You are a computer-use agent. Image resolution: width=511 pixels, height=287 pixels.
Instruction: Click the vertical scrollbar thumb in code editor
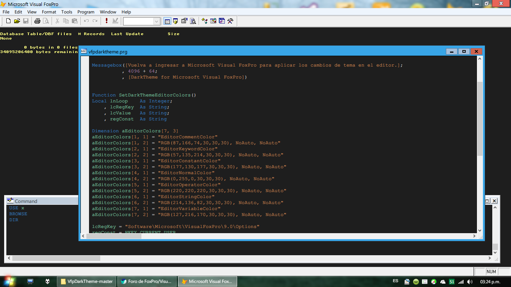pyautogui.click(x=480, y=119)
